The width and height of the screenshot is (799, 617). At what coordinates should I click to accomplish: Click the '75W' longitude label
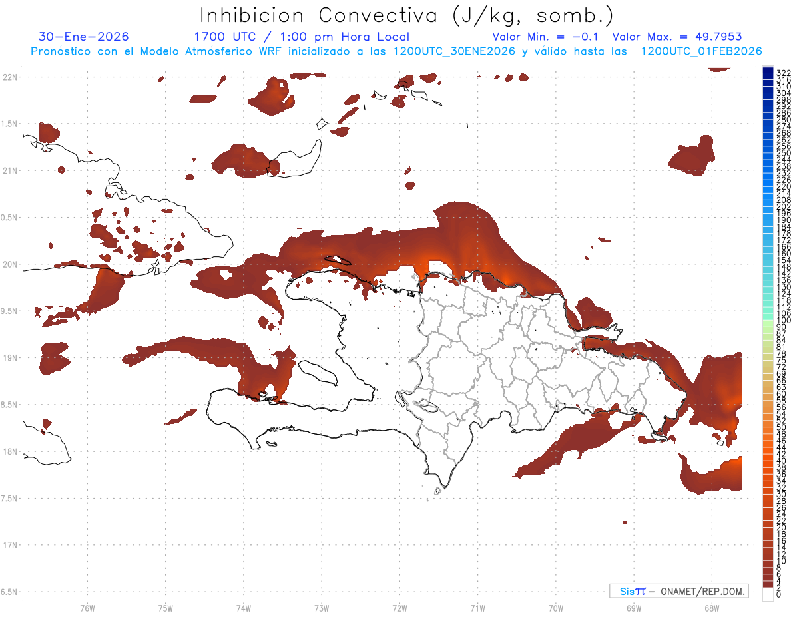[165, 608]
